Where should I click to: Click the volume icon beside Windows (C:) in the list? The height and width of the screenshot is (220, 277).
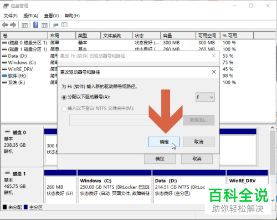[x=4, y=63]
